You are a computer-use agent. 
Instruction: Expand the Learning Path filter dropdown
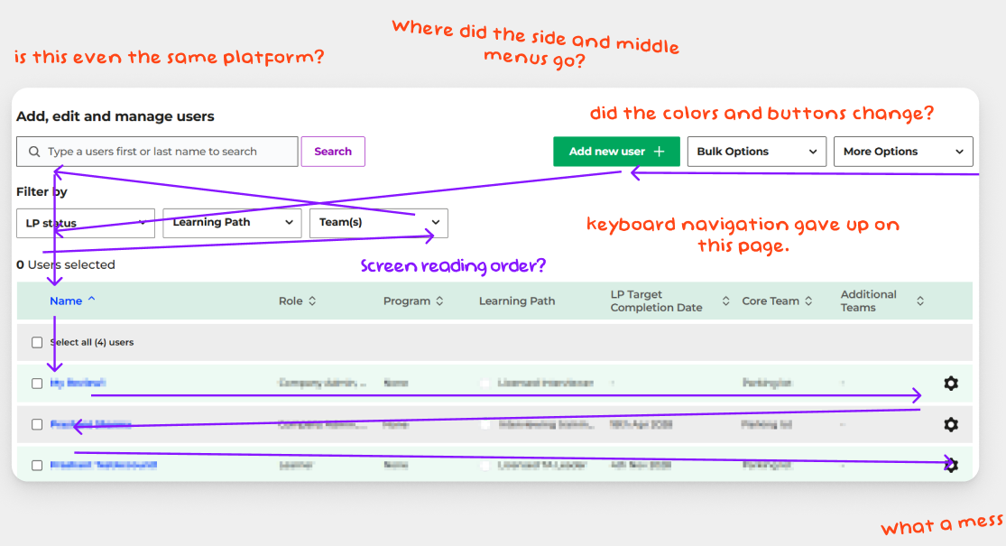[x=232, y=223]
